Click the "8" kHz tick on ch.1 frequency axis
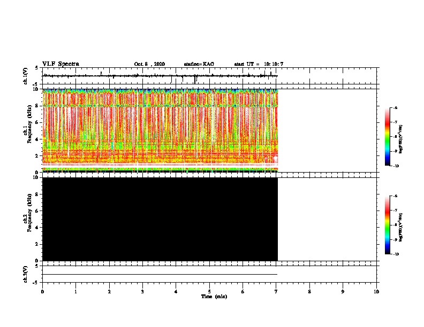The image size is (424, 327). point(37,106)
